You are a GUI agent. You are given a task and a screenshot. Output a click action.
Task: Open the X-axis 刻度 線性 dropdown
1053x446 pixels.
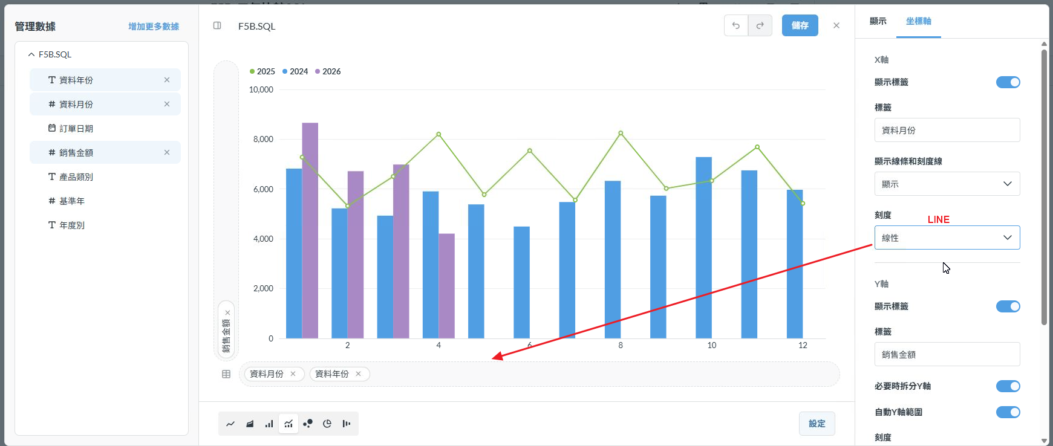point(947,238)
